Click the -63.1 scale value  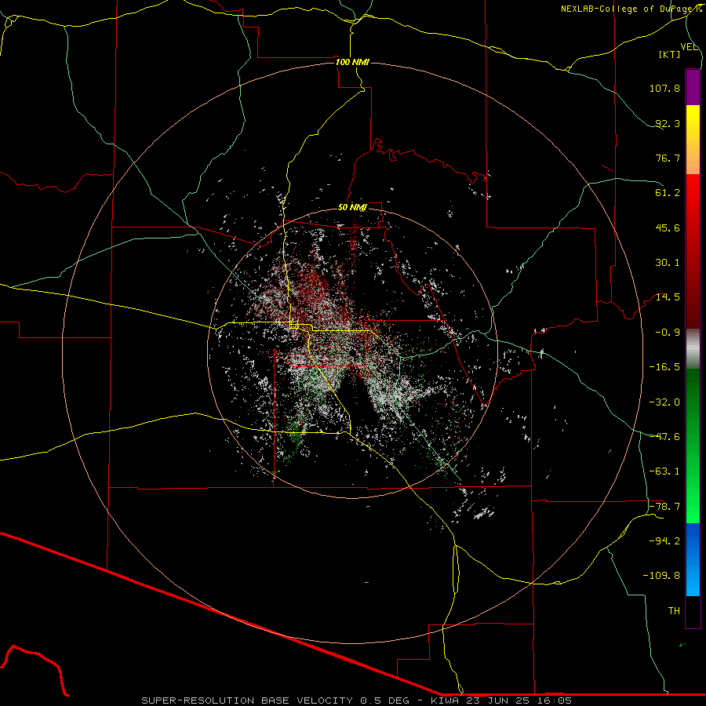[x=664, y=471]
